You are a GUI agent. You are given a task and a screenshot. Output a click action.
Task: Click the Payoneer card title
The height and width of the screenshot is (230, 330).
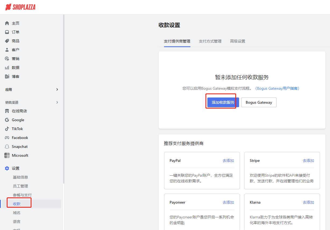tap(178, 202)
